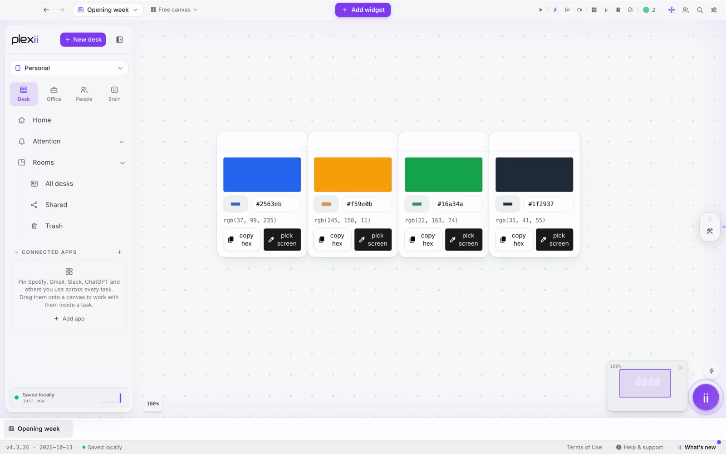Click the New desk button
The height and width of the screenshot is (454, 726).
83,39
